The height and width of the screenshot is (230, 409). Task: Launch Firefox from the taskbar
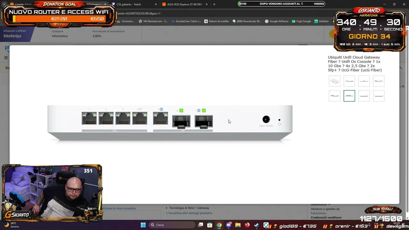[x=247, y=225]
